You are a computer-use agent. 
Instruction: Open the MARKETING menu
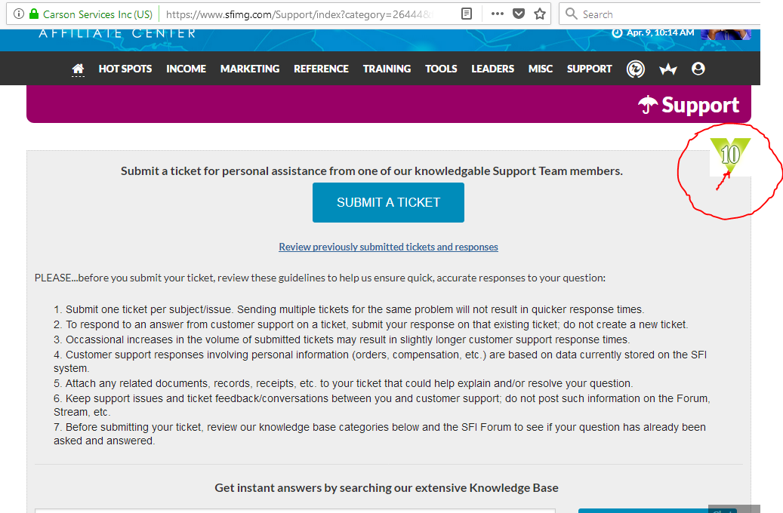click(250, 69)
